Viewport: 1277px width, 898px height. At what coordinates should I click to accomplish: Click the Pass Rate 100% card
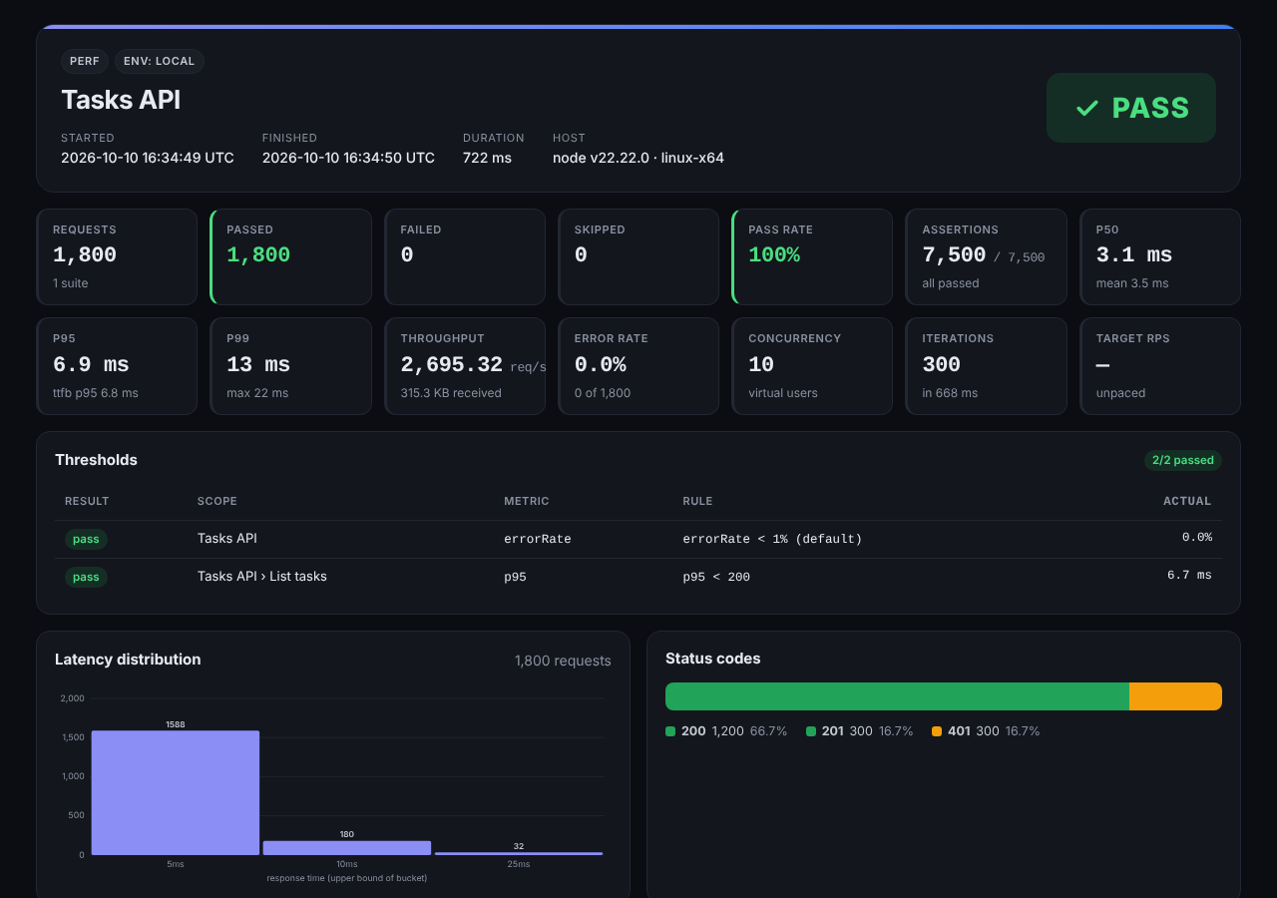click(812, 256)
